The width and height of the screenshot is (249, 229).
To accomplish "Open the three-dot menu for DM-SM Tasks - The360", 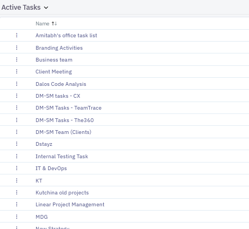I will pos(17,120).
